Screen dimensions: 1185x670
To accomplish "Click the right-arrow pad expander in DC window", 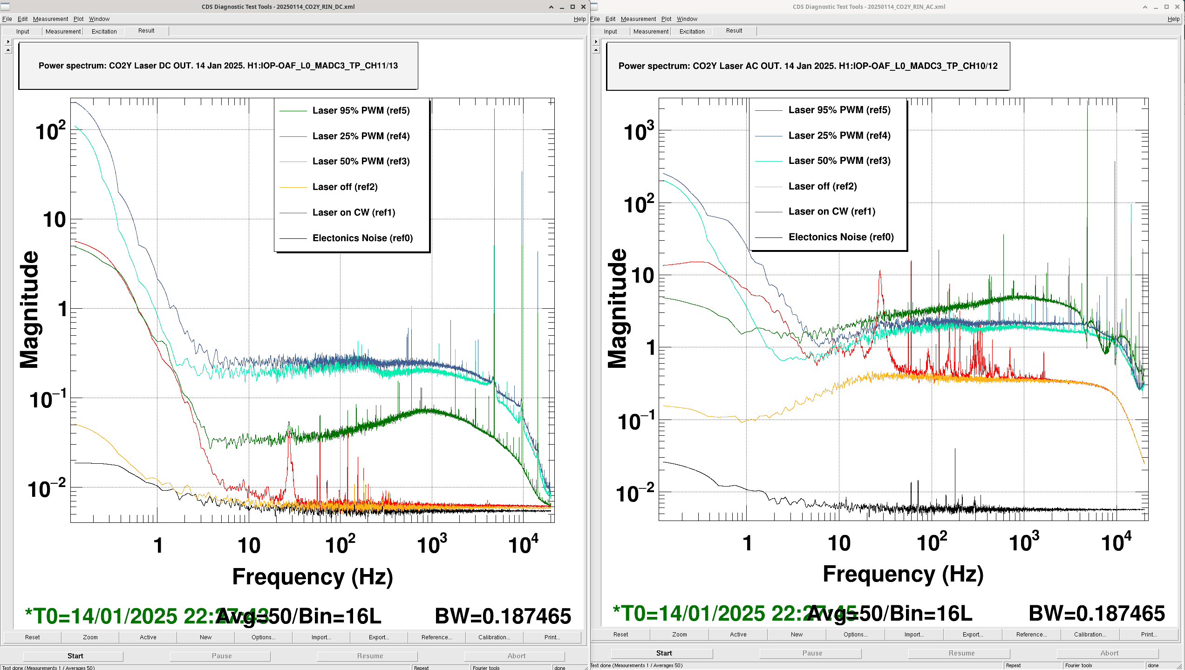I will 8,42.
